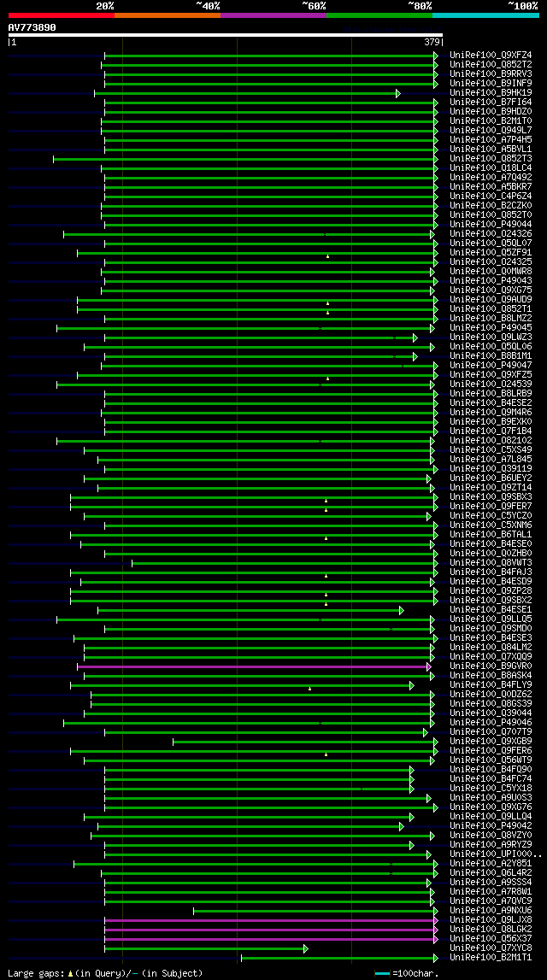Click the UniRef100_Q7F1B4 label
The height and width of the screenshot is (980, 547).
pyautogui.click(x=491, y=431)
